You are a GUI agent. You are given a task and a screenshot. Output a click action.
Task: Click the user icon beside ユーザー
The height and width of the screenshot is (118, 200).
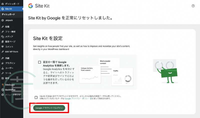[x=2, y=68]
